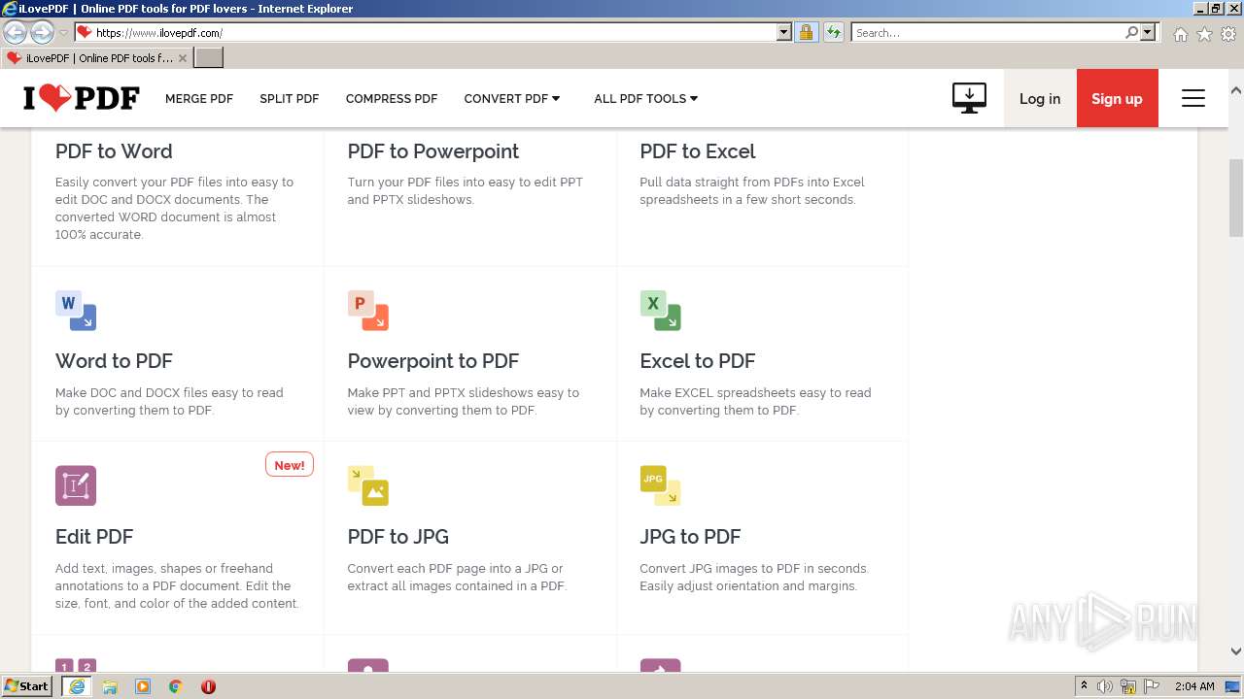1244x699 pixels.
Task: Click the browser Forward arrow button
Action: pos(42,33)
